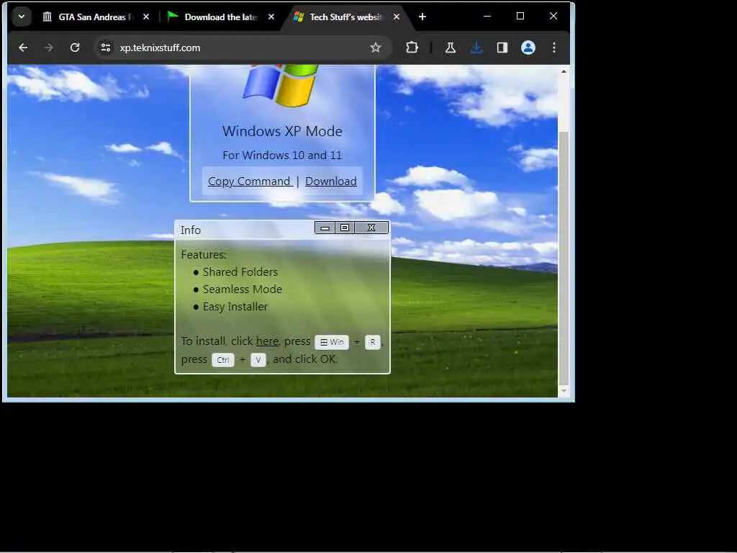Maximize the Chrome window
737x553 pixels.
[520, 17]
